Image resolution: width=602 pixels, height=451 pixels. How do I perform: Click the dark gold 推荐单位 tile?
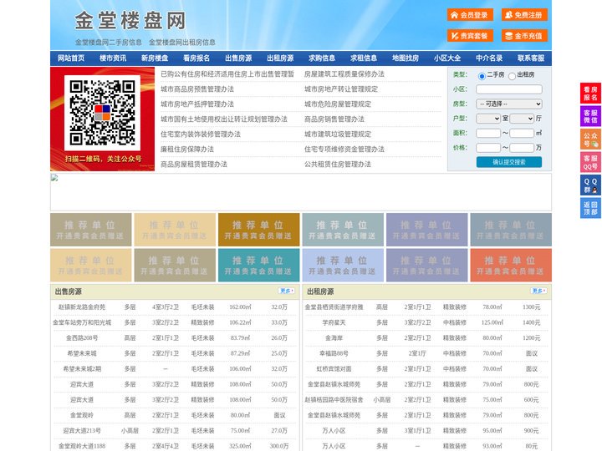[x=258, y=230]
